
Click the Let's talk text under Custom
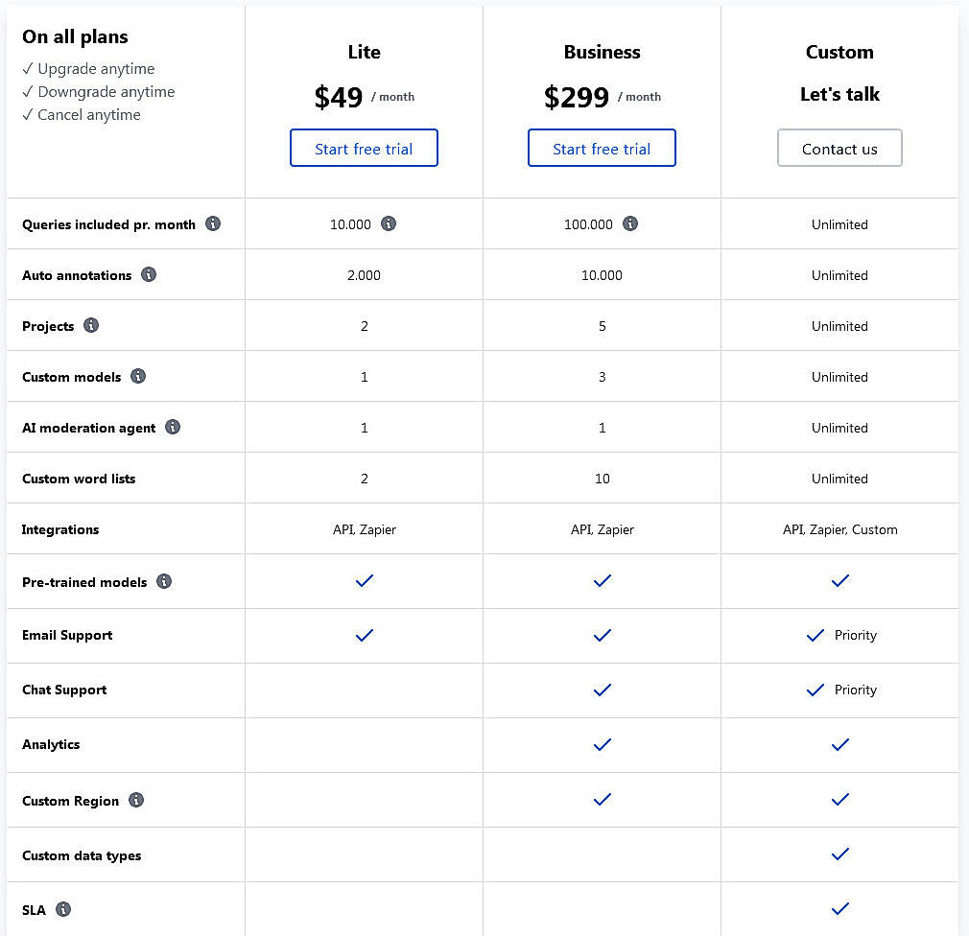839,94
